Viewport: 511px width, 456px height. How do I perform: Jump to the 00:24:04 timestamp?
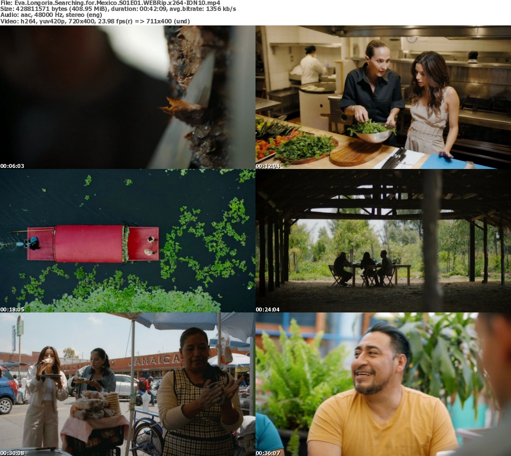268,309
